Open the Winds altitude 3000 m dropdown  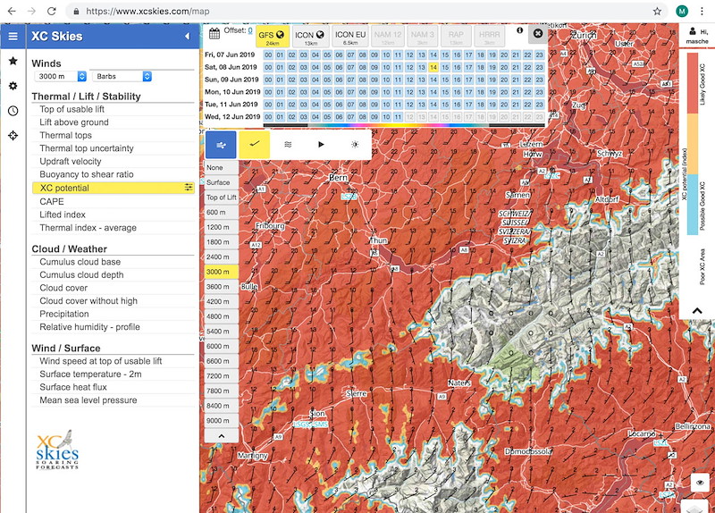pos(60,76)
